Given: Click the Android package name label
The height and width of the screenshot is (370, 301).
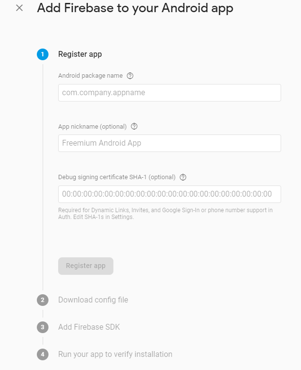Looking at the screenshot, I should pos(90,76).
